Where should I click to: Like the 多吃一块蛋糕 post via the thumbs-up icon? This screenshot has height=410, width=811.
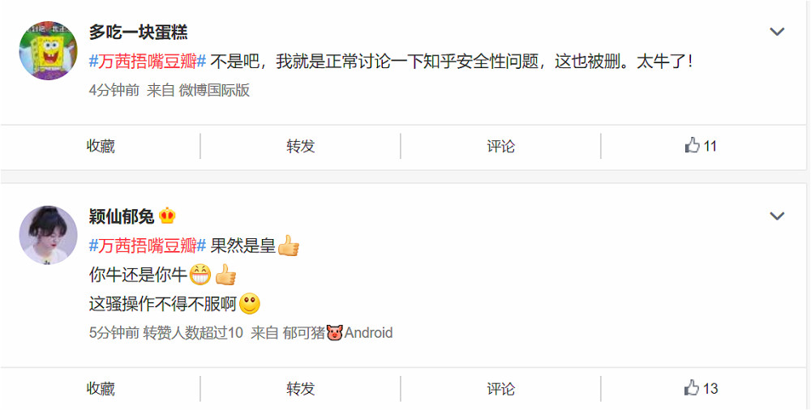[692, 146]
